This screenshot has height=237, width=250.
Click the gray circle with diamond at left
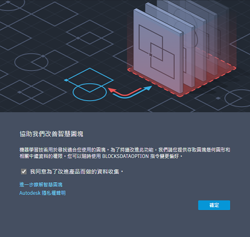pyautogui.click(x=31, y=62)
